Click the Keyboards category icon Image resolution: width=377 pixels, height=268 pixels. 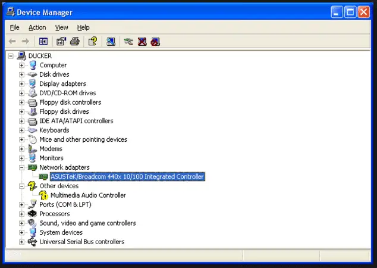tap(32, 130)
